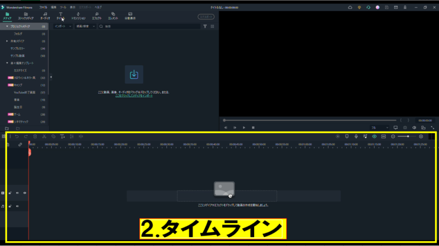This screenshot has height=246, width=439.
Task: Open the エフェクト (Effects) tab
Action: (x=97, y=16)
